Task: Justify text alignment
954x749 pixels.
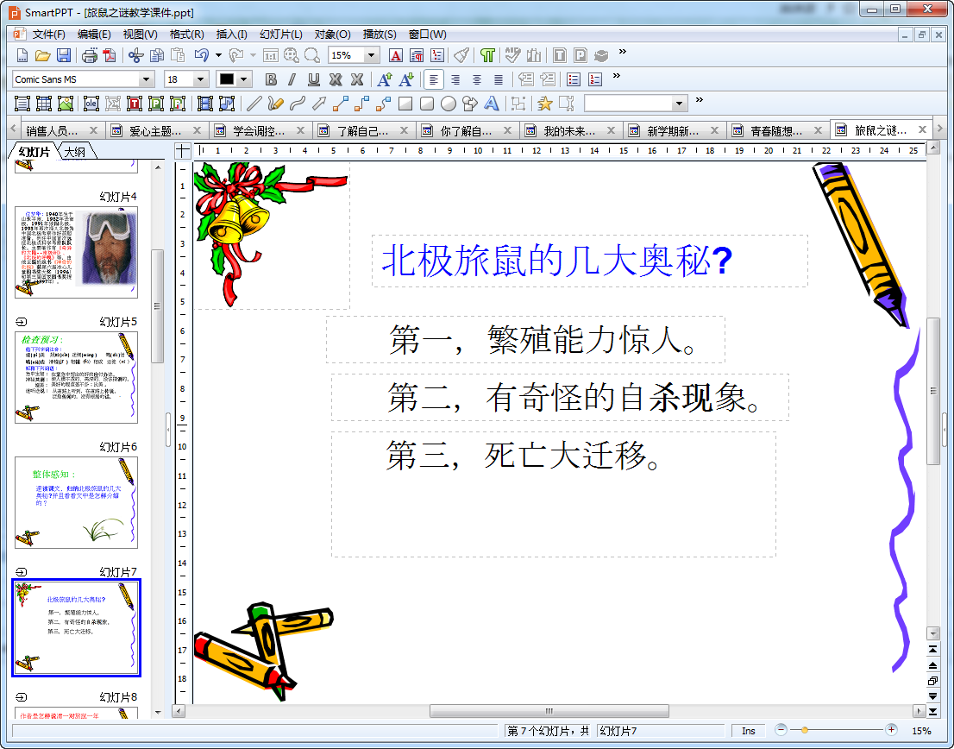Action: [499, 79]
